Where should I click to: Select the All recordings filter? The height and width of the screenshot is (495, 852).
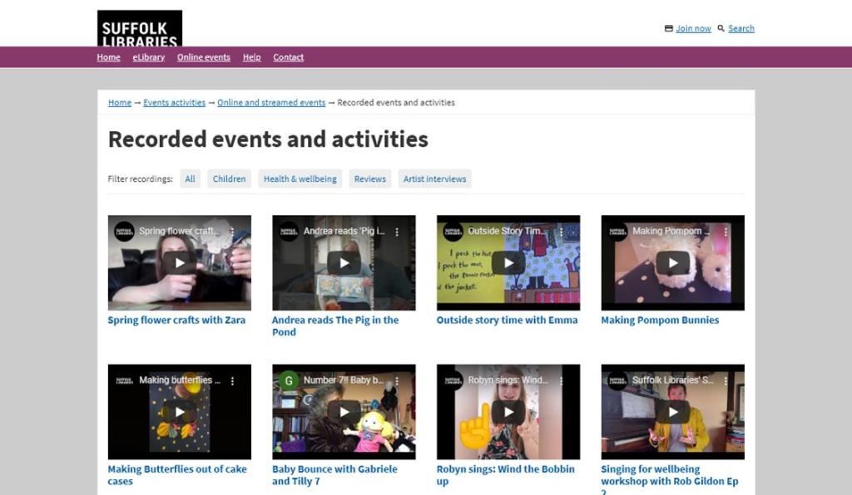click(190, 179)
